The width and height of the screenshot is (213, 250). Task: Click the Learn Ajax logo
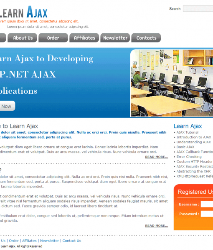[x=24, y=12]
